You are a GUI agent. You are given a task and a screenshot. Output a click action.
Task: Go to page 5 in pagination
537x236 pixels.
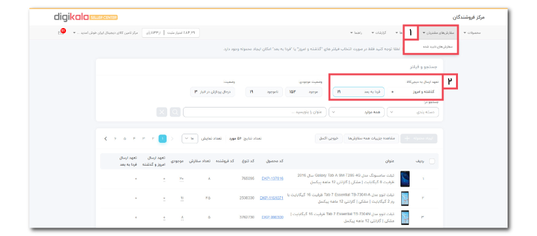125,139
